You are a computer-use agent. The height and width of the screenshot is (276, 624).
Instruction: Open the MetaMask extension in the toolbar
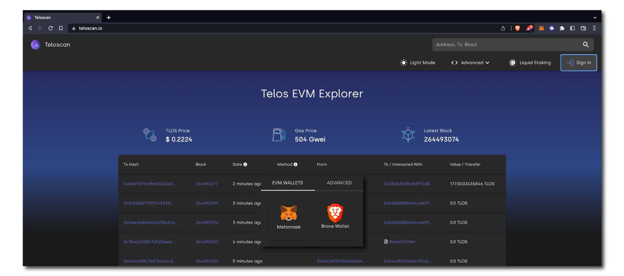541,28
